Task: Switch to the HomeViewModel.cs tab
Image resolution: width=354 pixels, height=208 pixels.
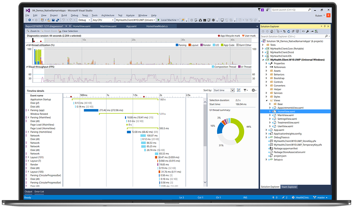Action: coord(157,26)
